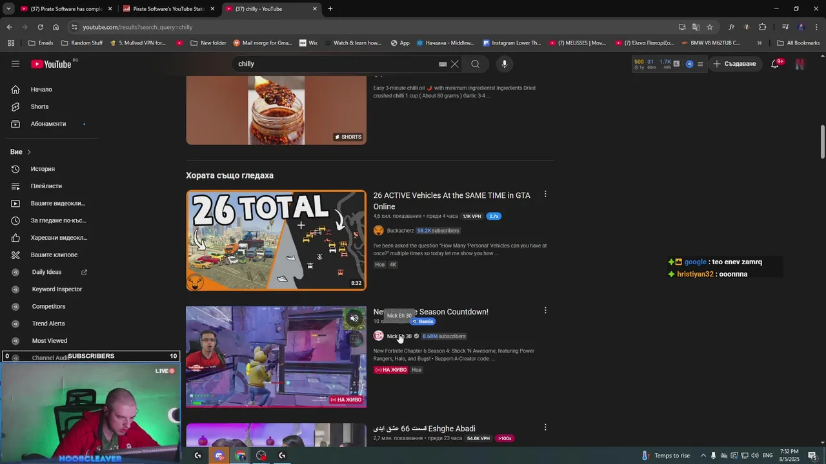Click in the chilly search input field
Viewport: 826px width, 464px height.
click(x=336, y=64)
